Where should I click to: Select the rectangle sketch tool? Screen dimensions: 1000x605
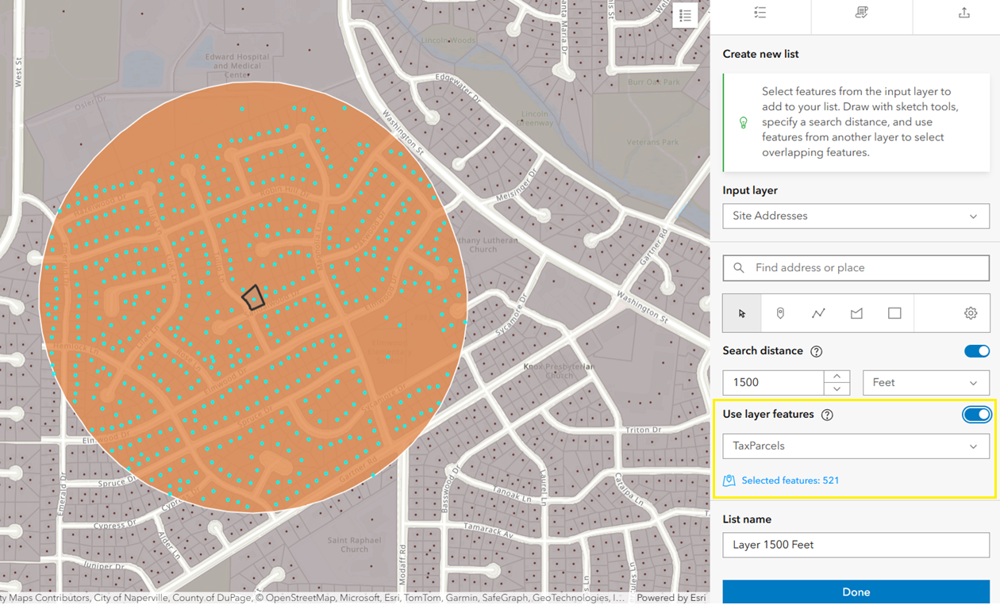894,313
